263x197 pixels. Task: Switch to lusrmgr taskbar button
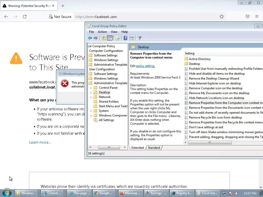pos(156,193)
